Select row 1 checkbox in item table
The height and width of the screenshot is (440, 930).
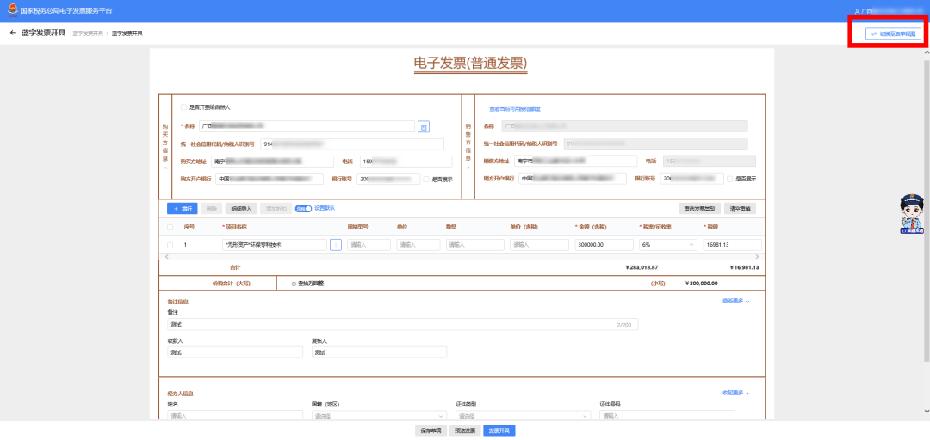pyautogui.click(x=170, y=245)
